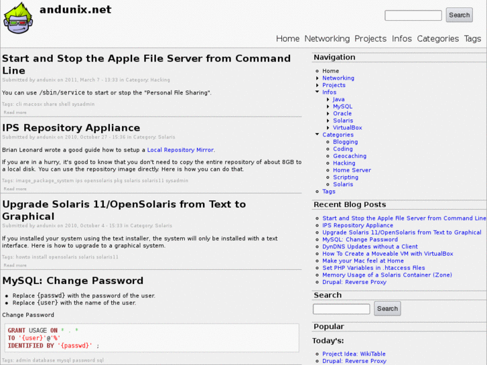487x365 pixels.
Task: Collapse the Infos tree arrow
Action: click(317, 92)
